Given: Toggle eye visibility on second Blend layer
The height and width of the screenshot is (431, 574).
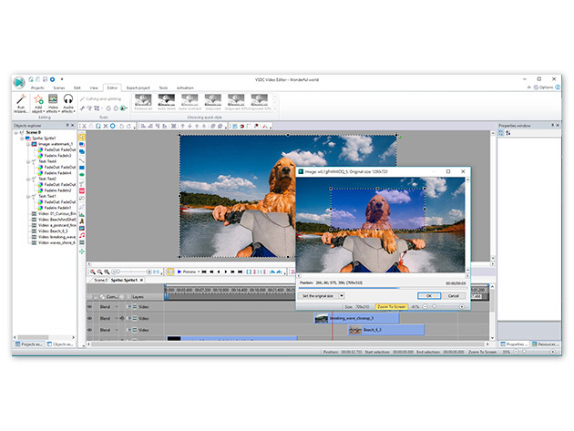Looking at the screenshot, I should click(x=89, y=319).
